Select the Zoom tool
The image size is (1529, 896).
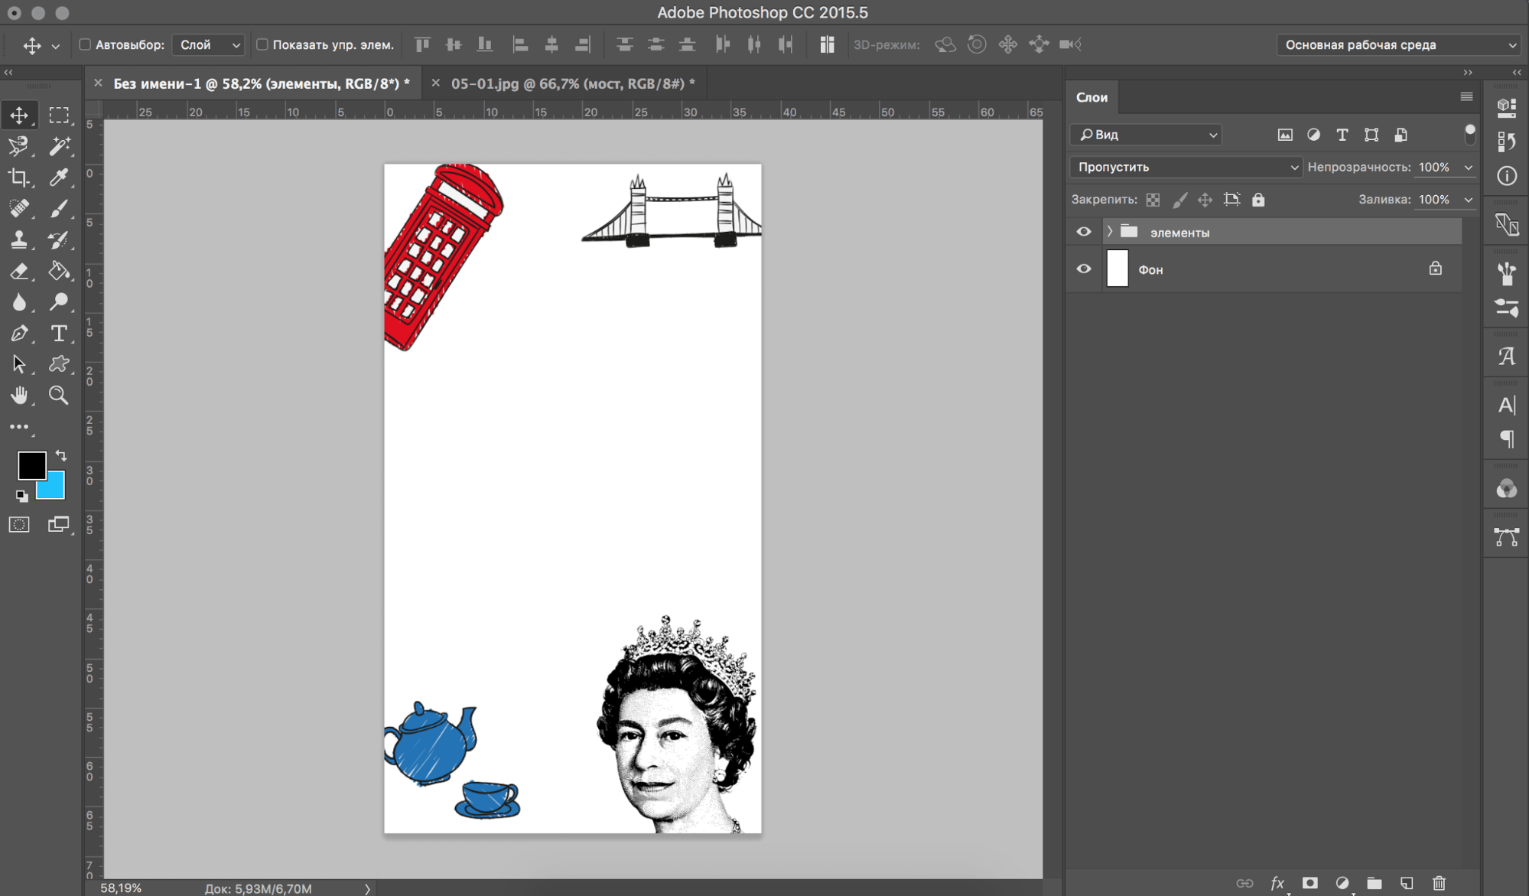[59, 395]
